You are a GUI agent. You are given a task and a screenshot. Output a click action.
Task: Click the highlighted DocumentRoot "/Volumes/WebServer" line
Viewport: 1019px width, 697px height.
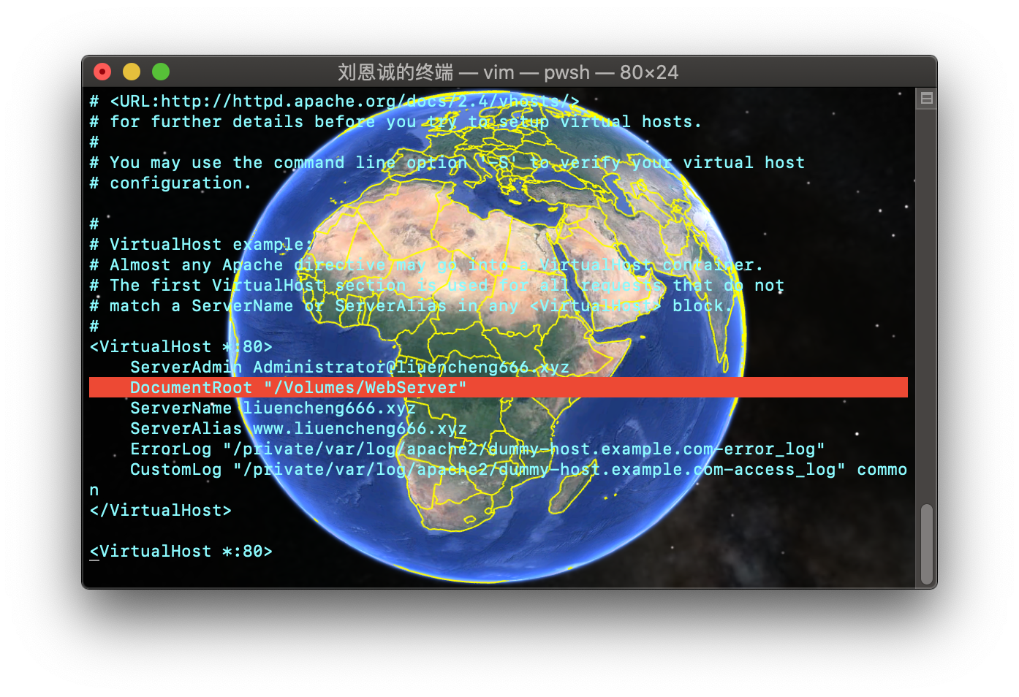pyautogui.click(x=499, y=388)
